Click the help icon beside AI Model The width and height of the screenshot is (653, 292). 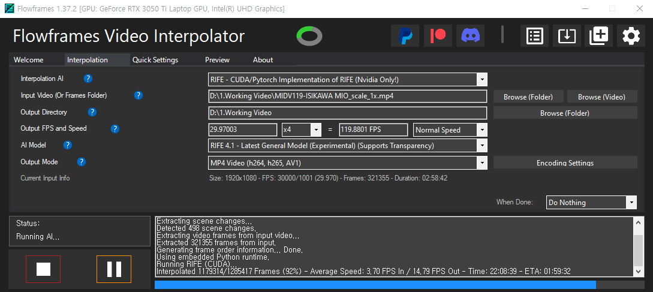tap(68, 145)
